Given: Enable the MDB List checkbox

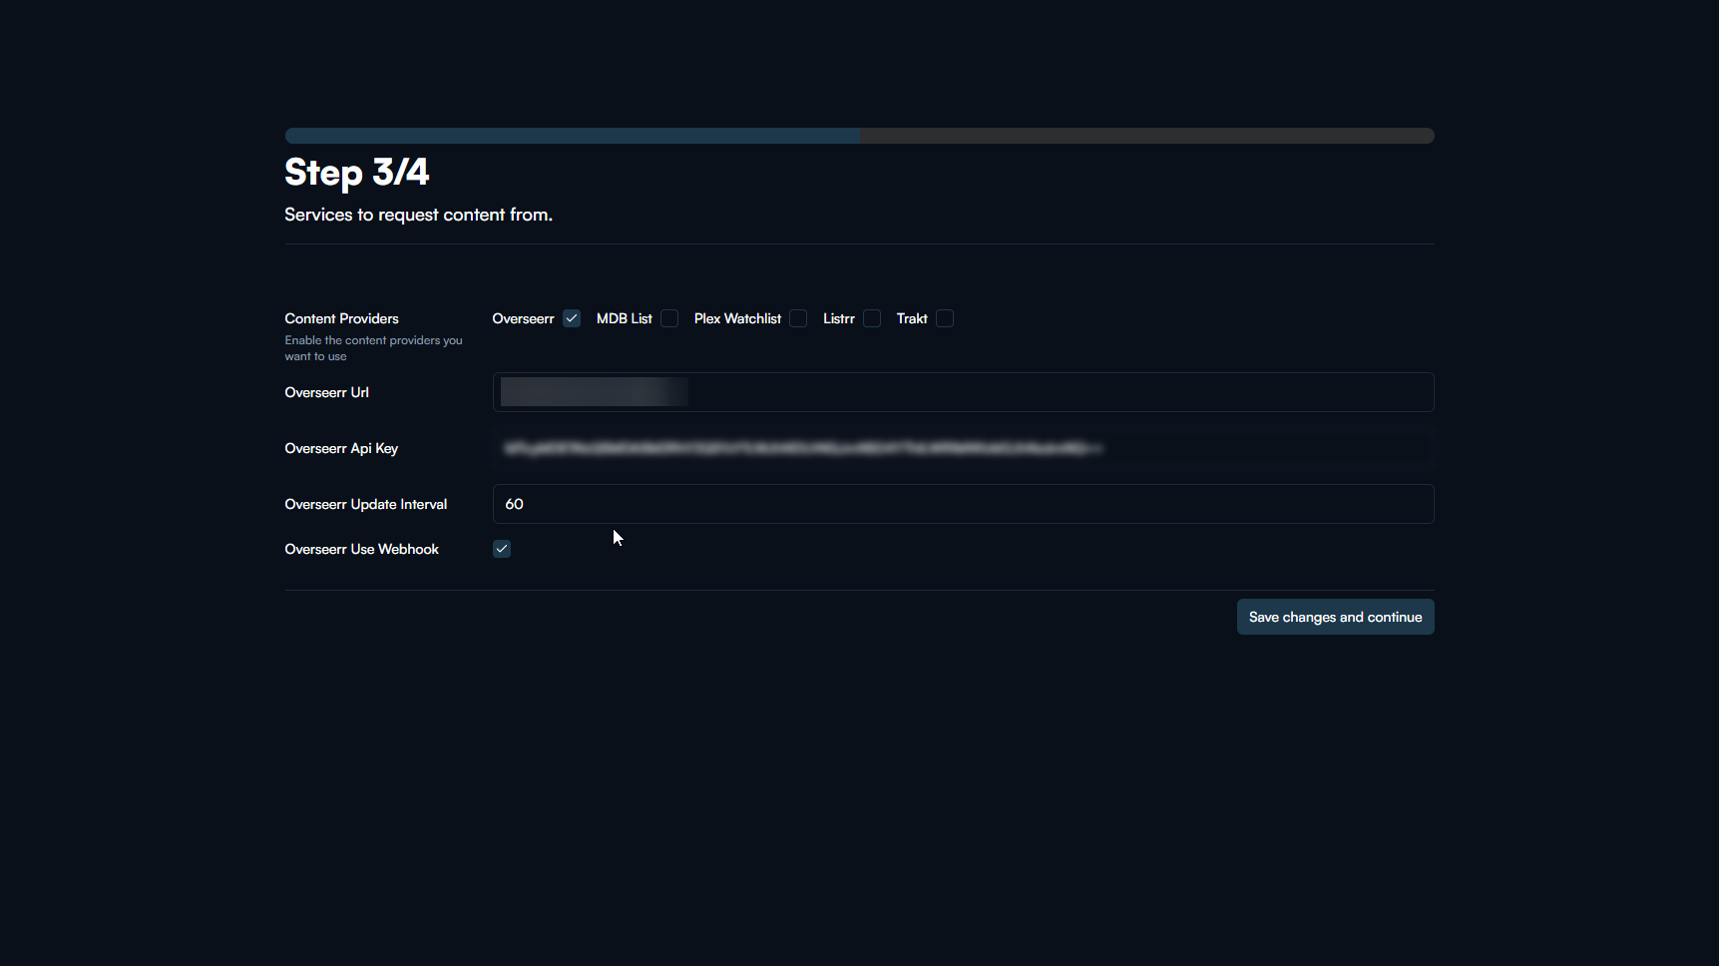Looking at the screenshot, I should 669,318.
